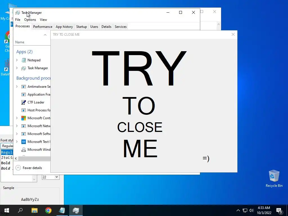
Task: Click the Notepad app icon in Task Manager
Action: [x=24, y=60]
